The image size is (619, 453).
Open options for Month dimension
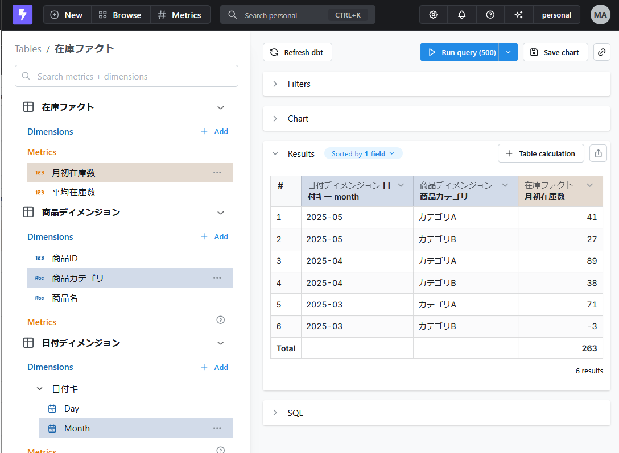(x=217, y=429)
